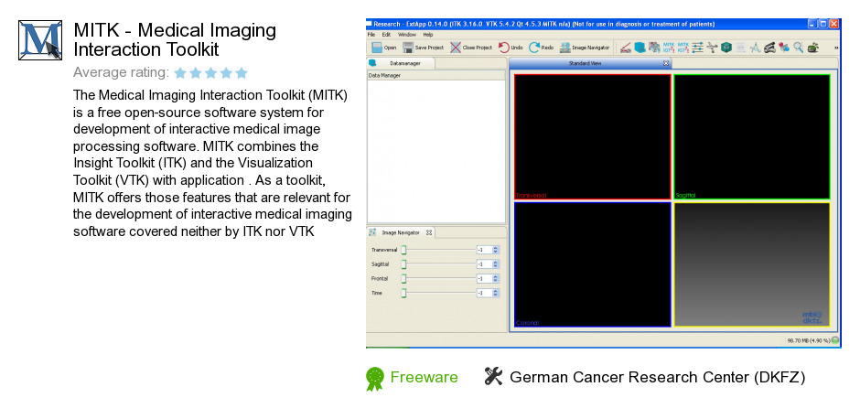
Task: Click the blue cube Datamanager toolbar icon
Action: tap(640, 48)
